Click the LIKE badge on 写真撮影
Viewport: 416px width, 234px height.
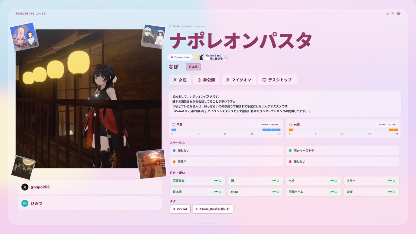click(217, 181)
